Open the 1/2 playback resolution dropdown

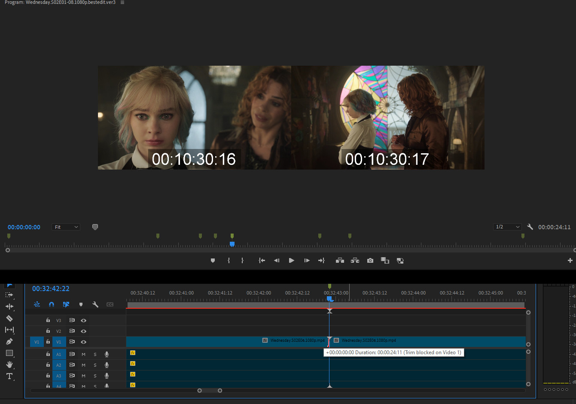click(507, 227)
